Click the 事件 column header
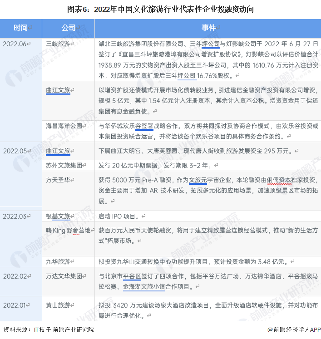The image size is (321, 339). pyautogui.click(x=208, y=28)
